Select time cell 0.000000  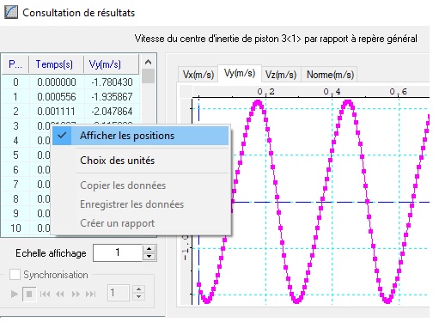coord(57,82)
